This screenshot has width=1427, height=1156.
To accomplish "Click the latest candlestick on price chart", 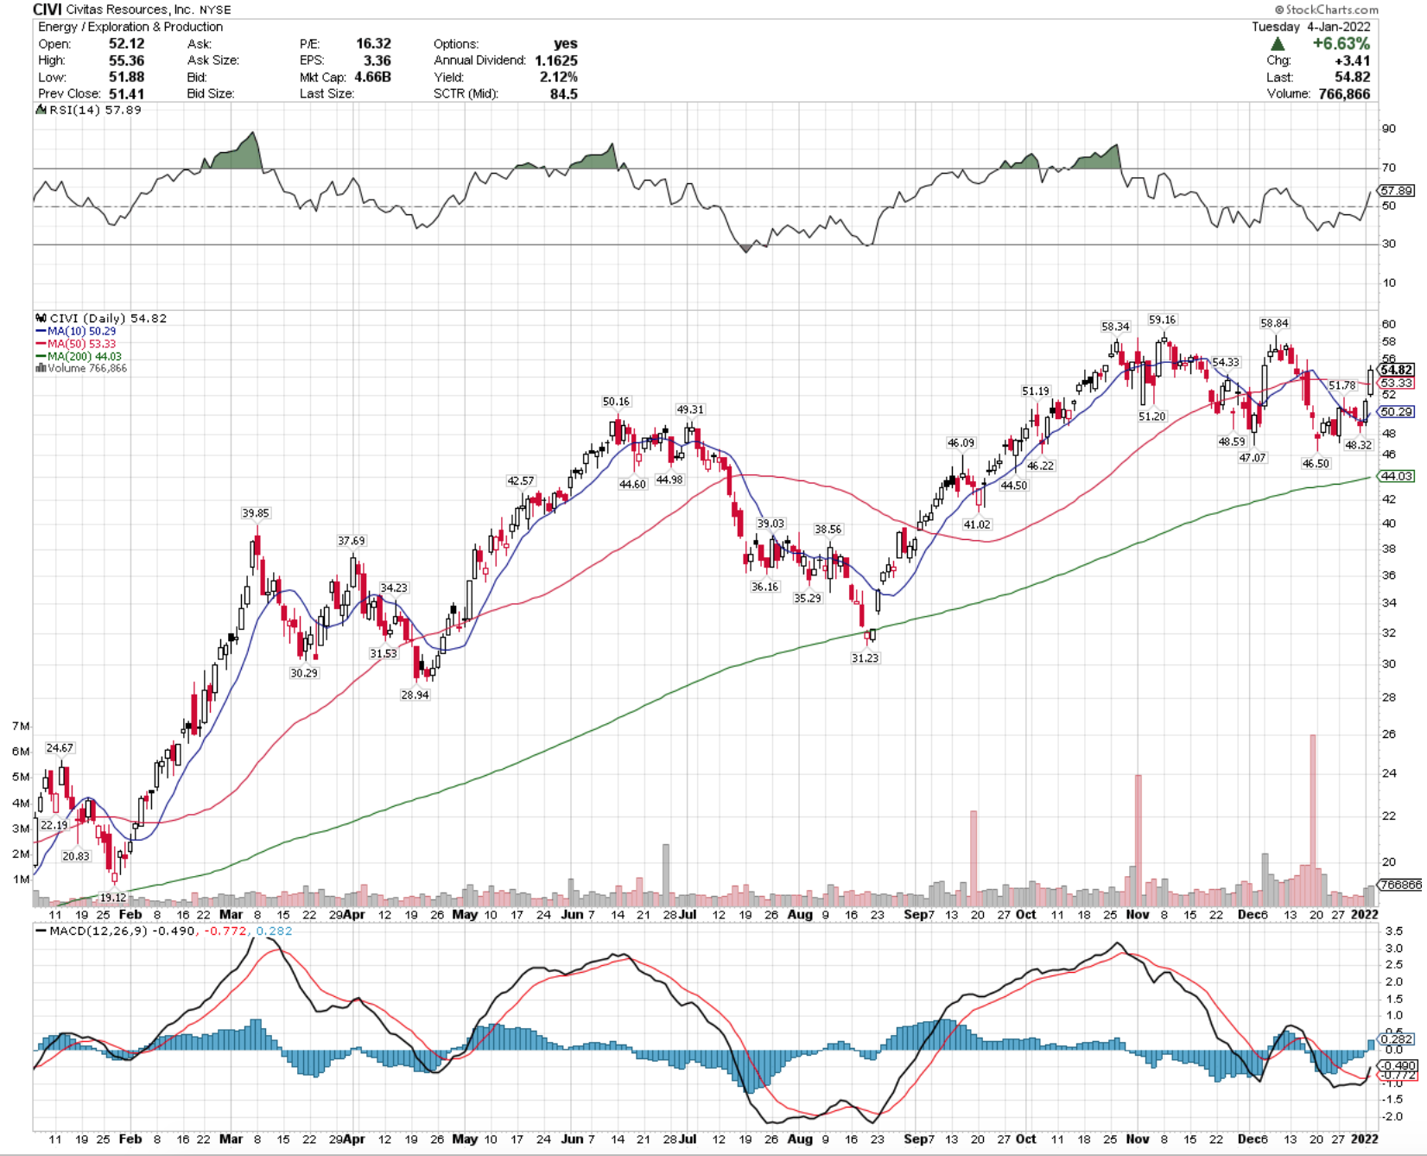I will tap(1370, 381).
